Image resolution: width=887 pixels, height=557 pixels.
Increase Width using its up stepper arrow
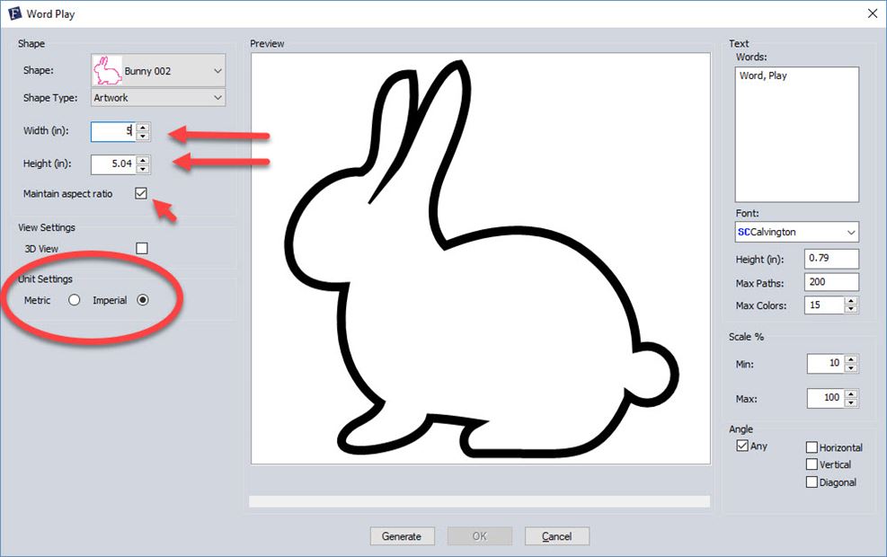pos(144,127)
